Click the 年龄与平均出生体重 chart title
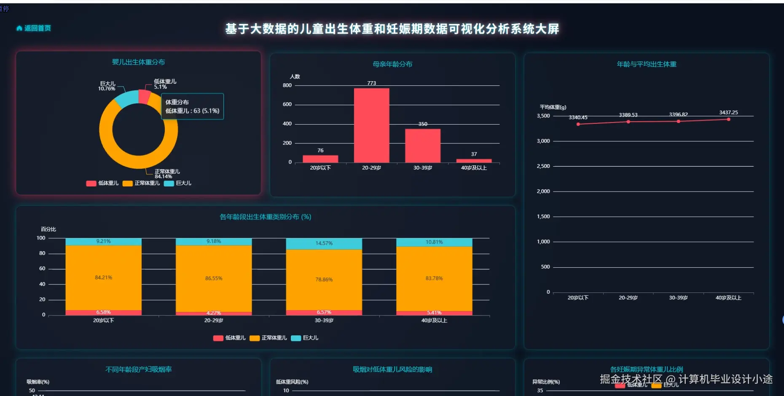This screenshot has height=396, width=784. [647, 64]
